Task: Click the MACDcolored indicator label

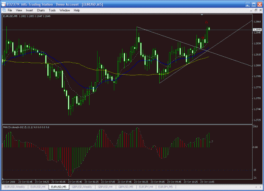Action: (26, 127)
